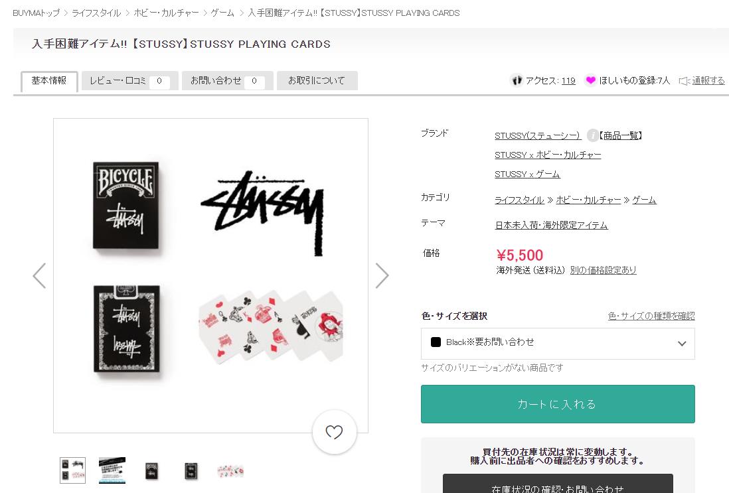Open the お取引について tab
Screen dimensions: 729x493
pos(317,81)
